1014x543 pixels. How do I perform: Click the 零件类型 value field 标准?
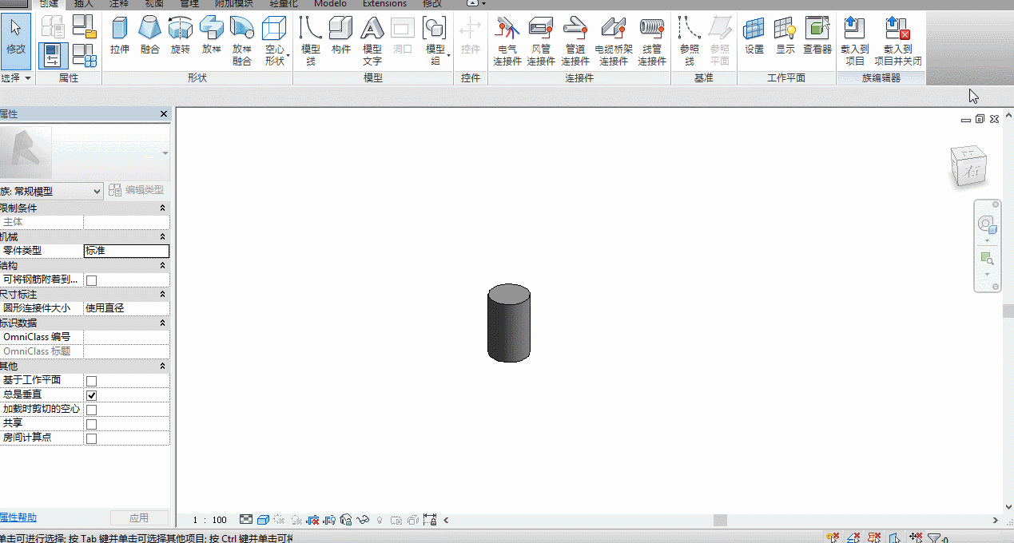pos(126,251)
